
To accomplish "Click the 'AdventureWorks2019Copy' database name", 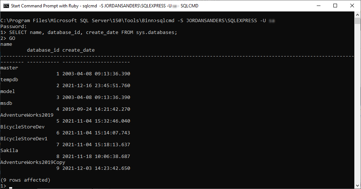I will [x=33, y=162].
